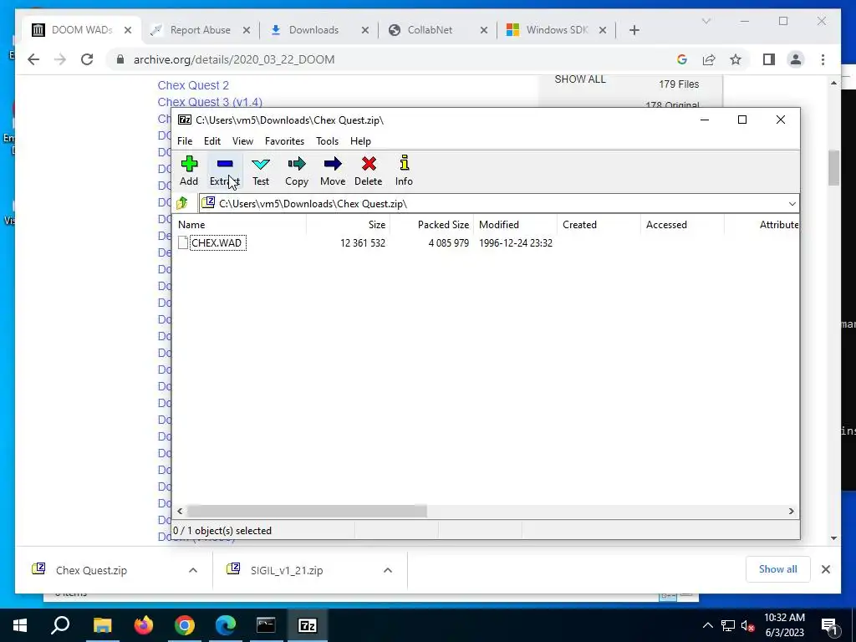
Task: Click the Add button in 7-Zip toolbar
Action: pyautogui.click(x=189, y=171)
